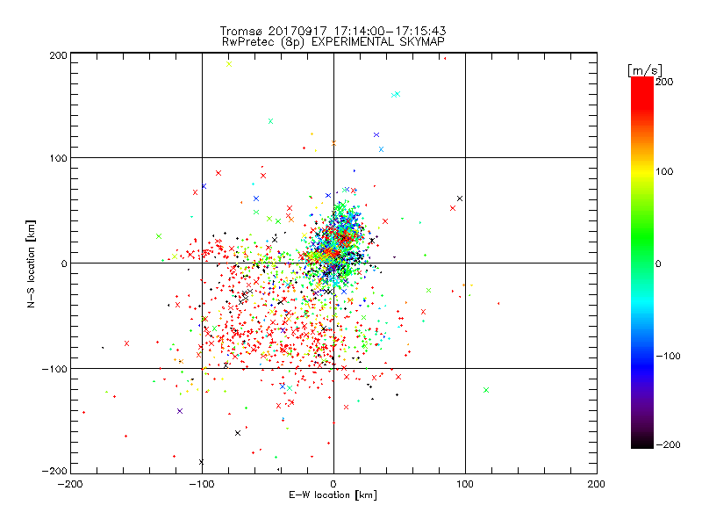Click the y-axis tick label '200'
The height and width of the screenshot is (527, 702).
(59, 55)
